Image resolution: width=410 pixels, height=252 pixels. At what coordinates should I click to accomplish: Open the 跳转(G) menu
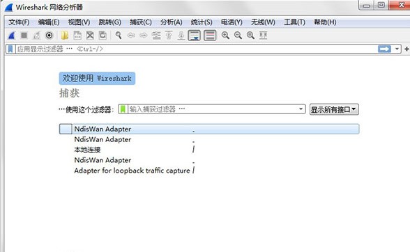coord(110,22)
